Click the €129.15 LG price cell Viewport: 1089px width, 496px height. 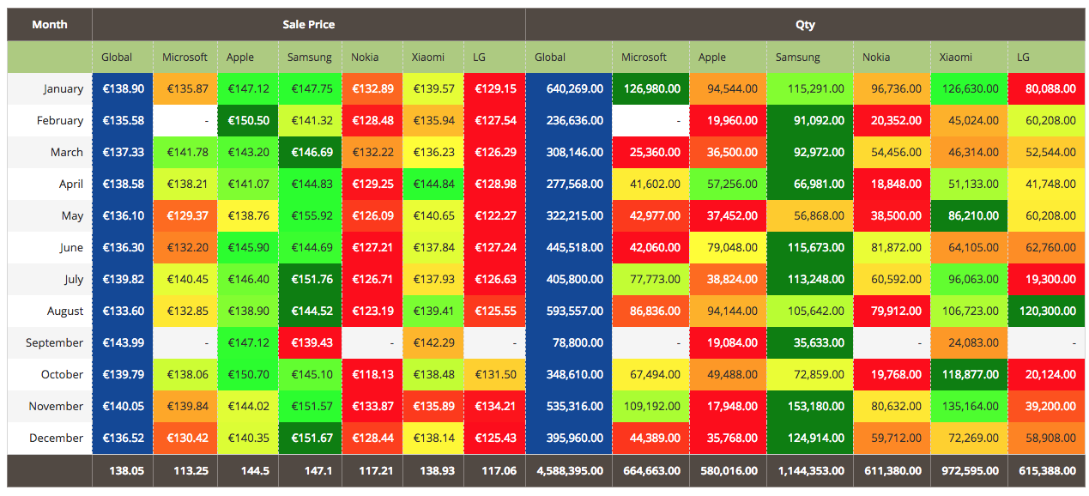494,89
